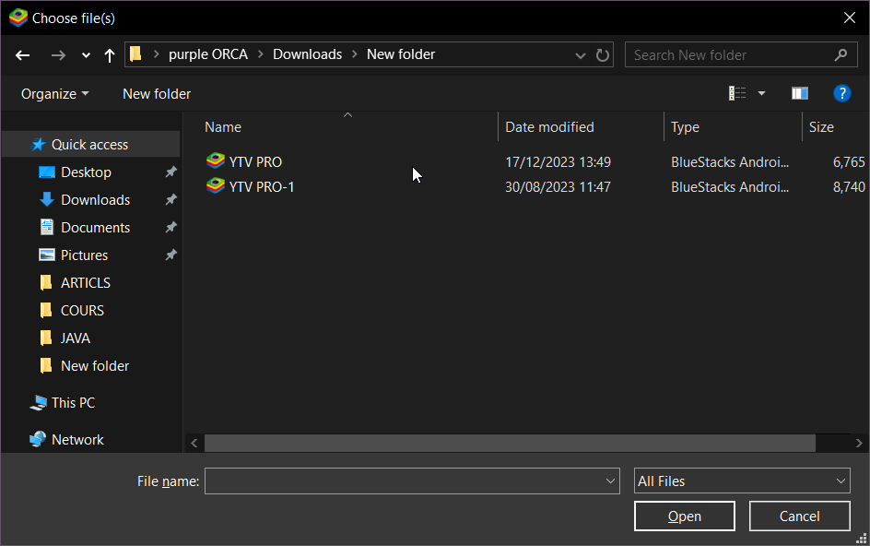Sort by Type column header
This screenshot has height=546, width=870.
pos(685,127)
